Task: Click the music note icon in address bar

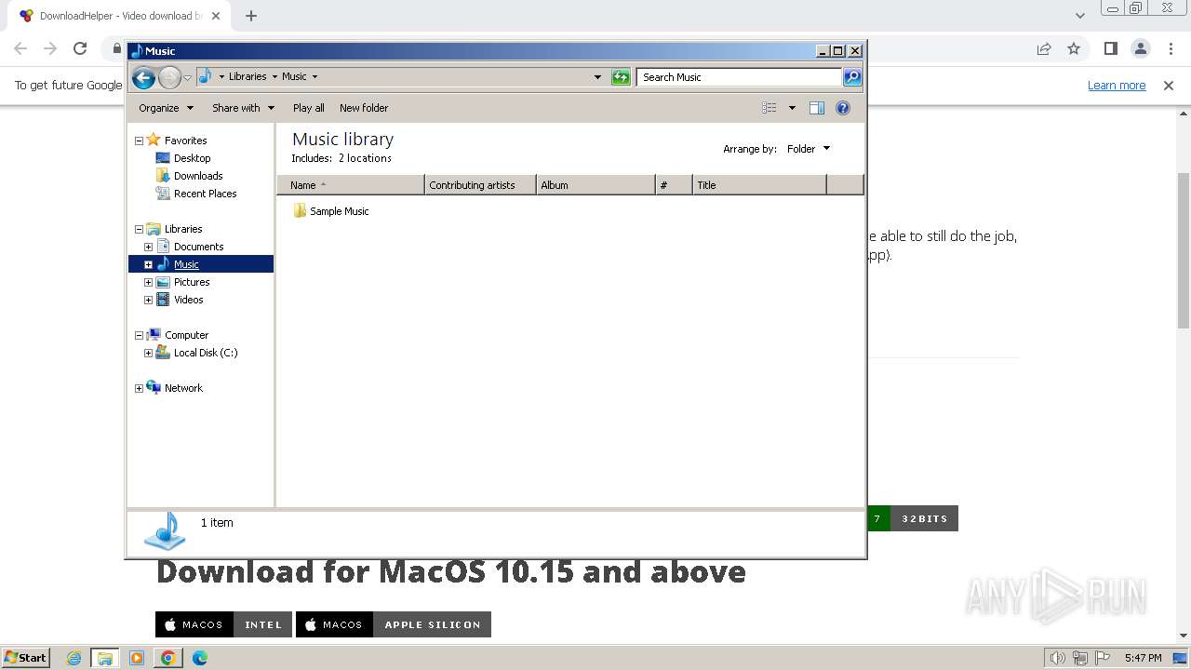Action: click(x=206, y=76)
